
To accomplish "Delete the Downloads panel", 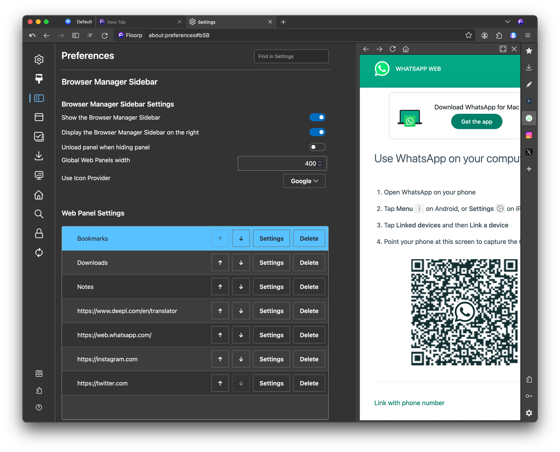I will (309, 263).
